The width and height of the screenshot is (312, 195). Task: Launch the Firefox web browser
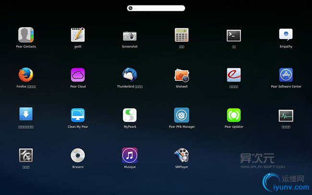point(26,75)
